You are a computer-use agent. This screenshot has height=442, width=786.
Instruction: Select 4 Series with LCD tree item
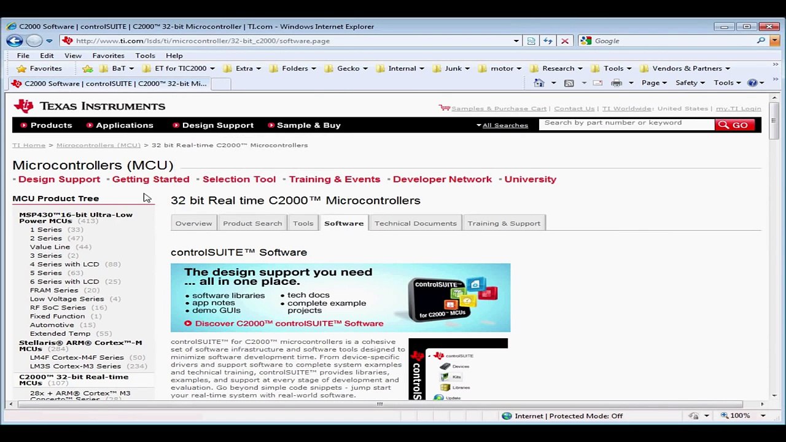tap(64, 264)
